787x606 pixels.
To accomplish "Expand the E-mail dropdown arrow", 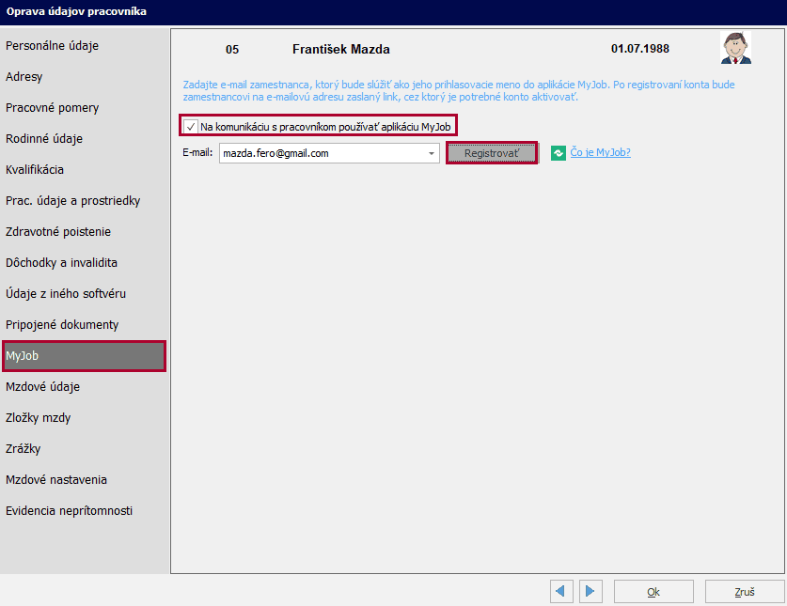I will tap(431, 153).
